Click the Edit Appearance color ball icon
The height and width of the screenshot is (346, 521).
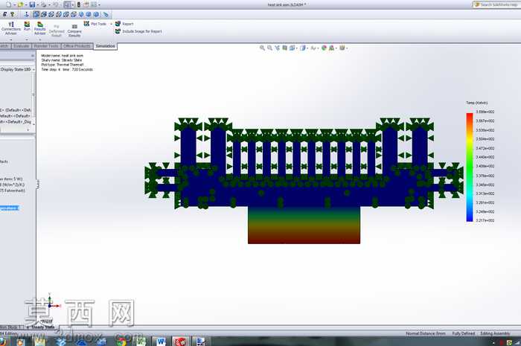[324, 48]
